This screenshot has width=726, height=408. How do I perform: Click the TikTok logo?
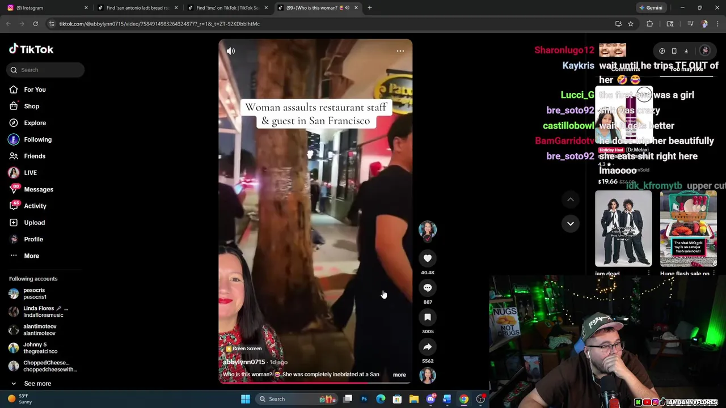tap(31, 49)
